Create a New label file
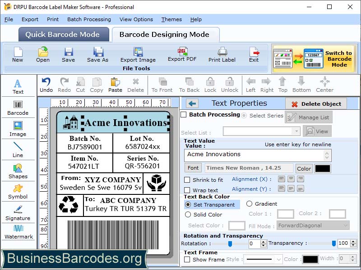The image size is (361, 270). 18,54
